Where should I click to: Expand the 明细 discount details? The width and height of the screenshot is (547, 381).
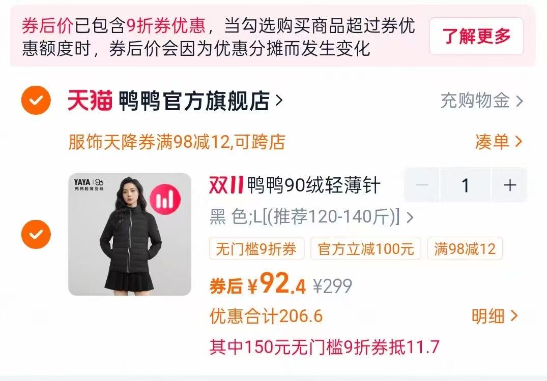494,316
